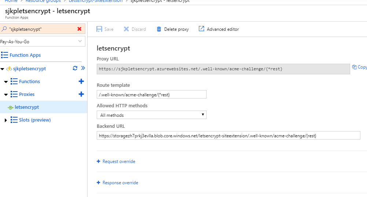The image size is (367, 197).
Task: Click the Functions list icon
Action: coord(14,81)
